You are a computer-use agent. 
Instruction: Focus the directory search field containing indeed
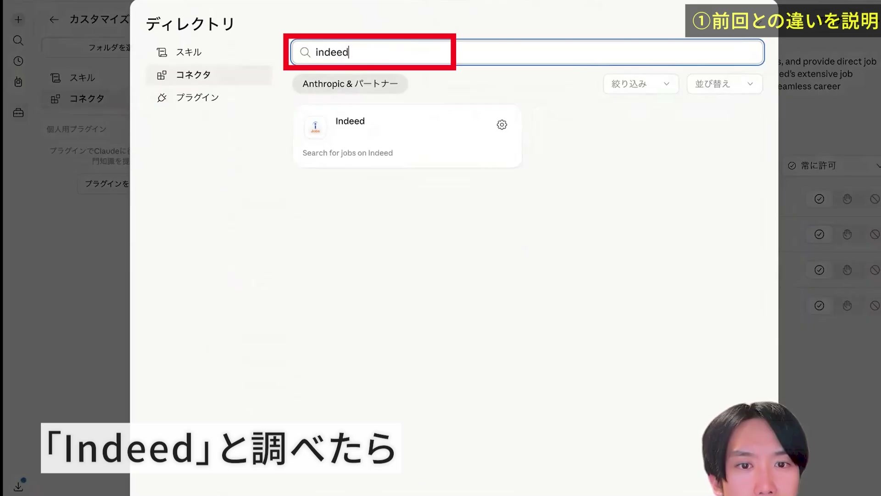527,52
